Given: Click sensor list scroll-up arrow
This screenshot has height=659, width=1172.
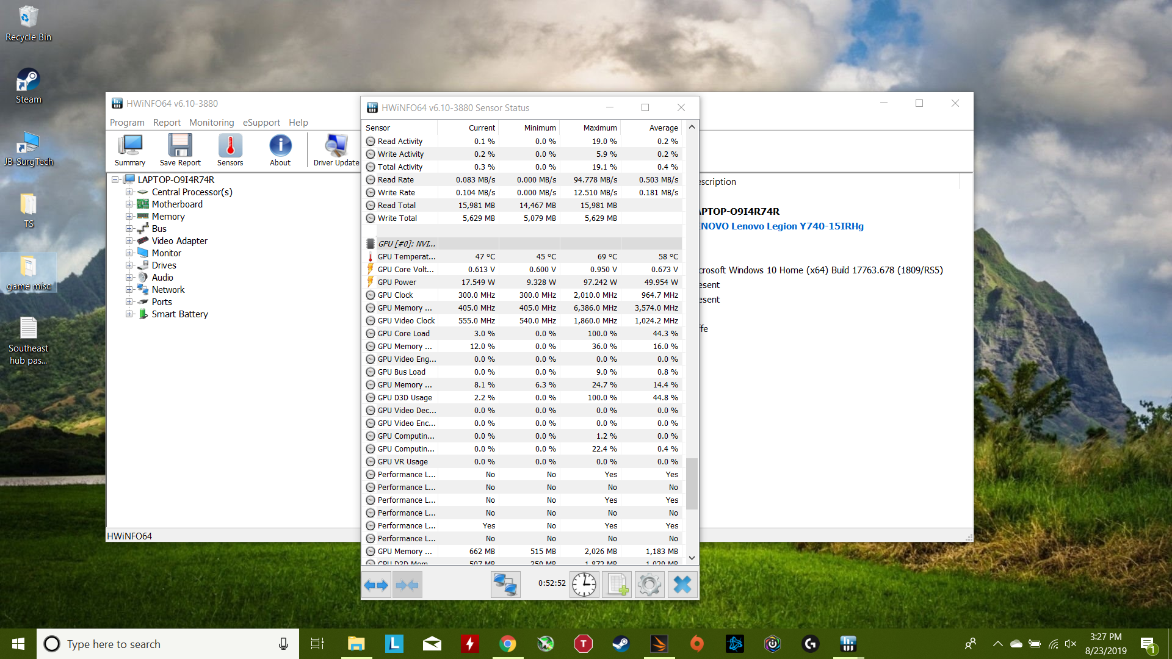Looking at the screenshot, I should click(x=692, y=127).
